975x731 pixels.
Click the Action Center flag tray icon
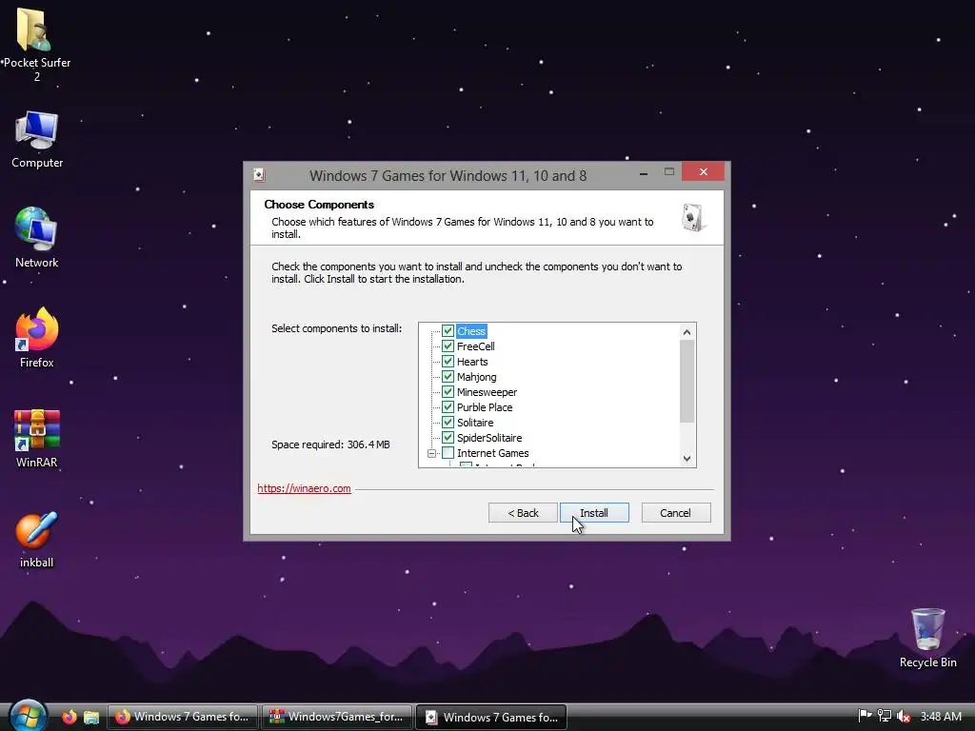(x=865, y=716)
